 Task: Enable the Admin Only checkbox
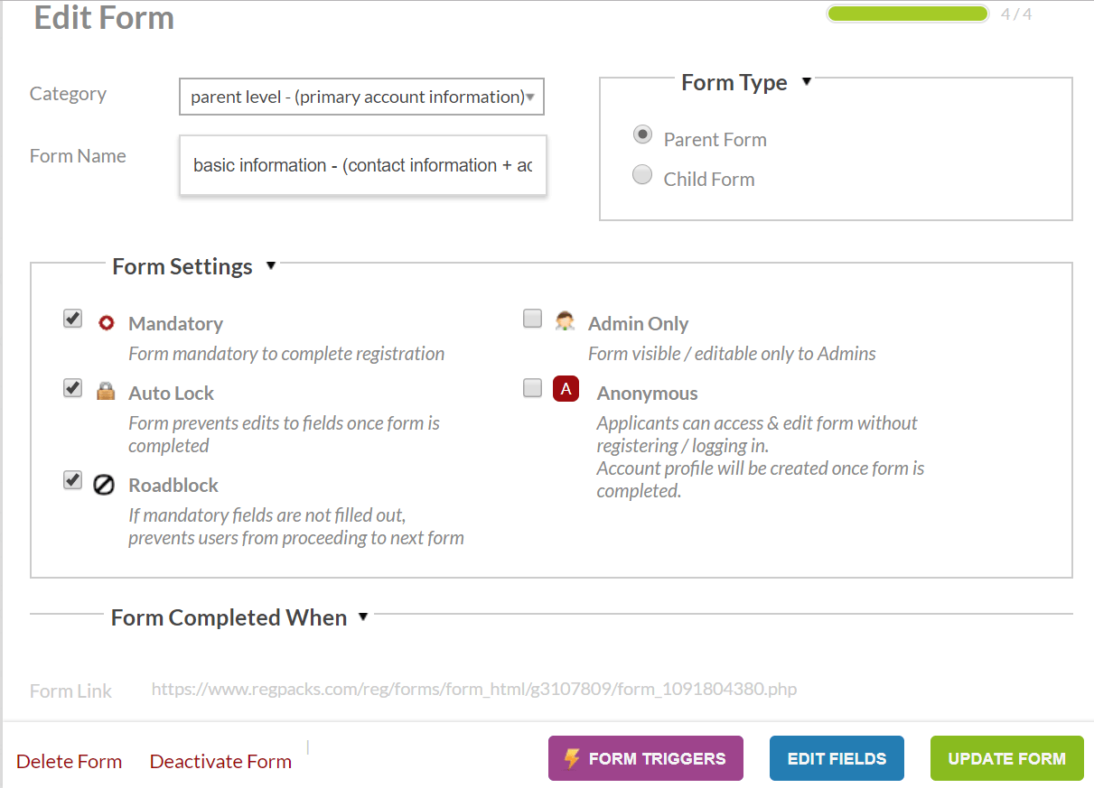coord(533,319)
